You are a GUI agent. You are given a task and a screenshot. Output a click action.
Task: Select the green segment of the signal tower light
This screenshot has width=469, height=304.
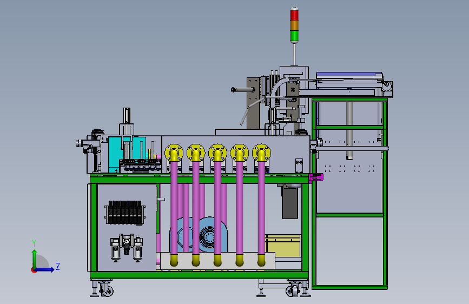(x=294, y=36)
